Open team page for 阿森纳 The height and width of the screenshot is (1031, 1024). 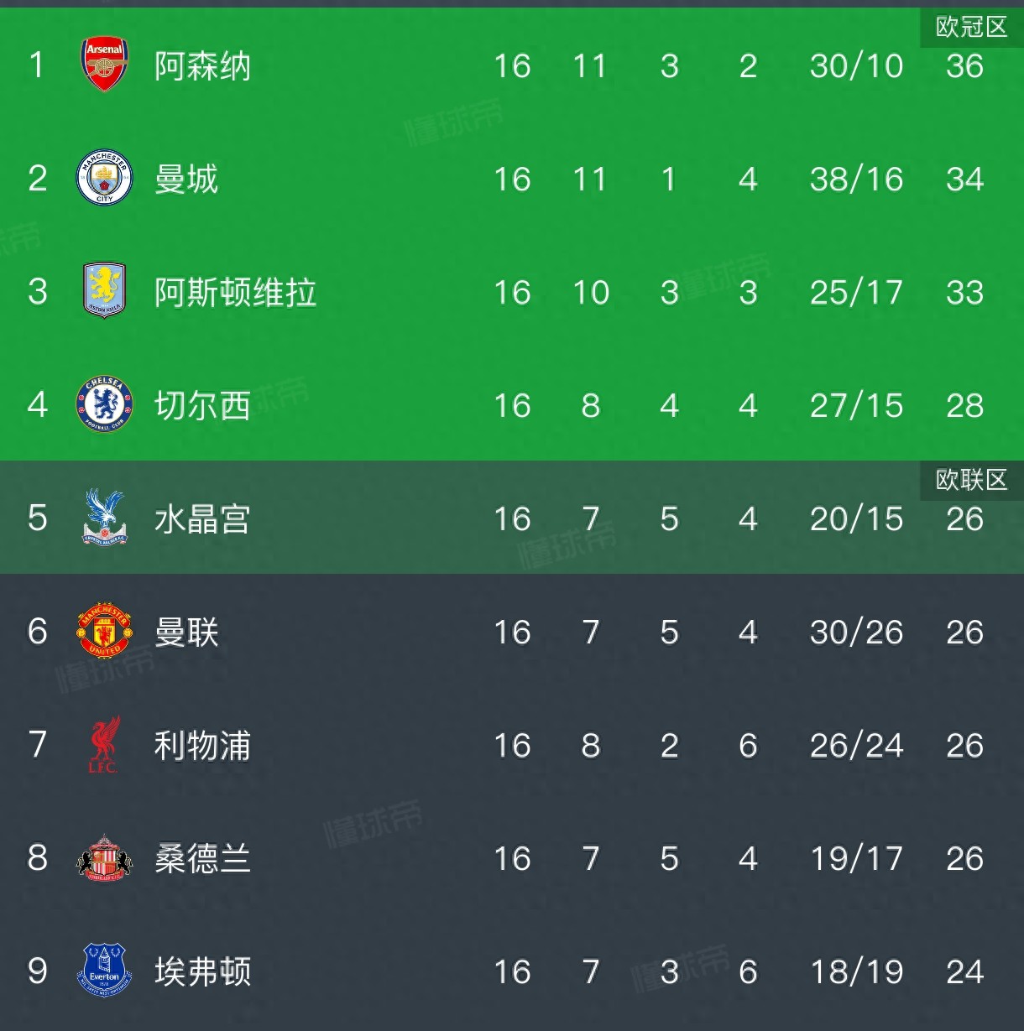[x=202, y=66]
